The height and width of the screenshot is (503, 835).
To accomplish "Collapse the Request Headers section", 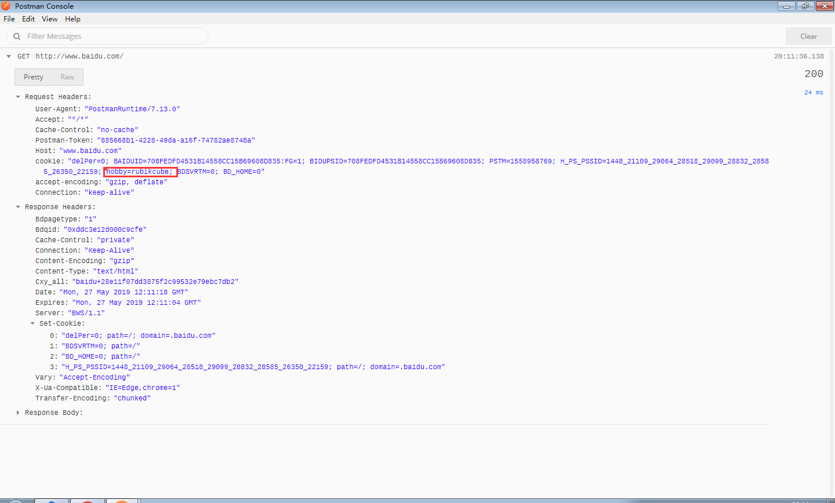I will point(18,97).
